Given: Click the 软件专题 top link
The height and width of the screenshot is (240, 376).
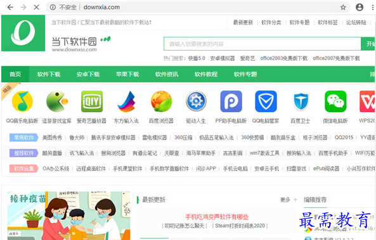Looking at the screenshot, I should click(x=299, y=23).
